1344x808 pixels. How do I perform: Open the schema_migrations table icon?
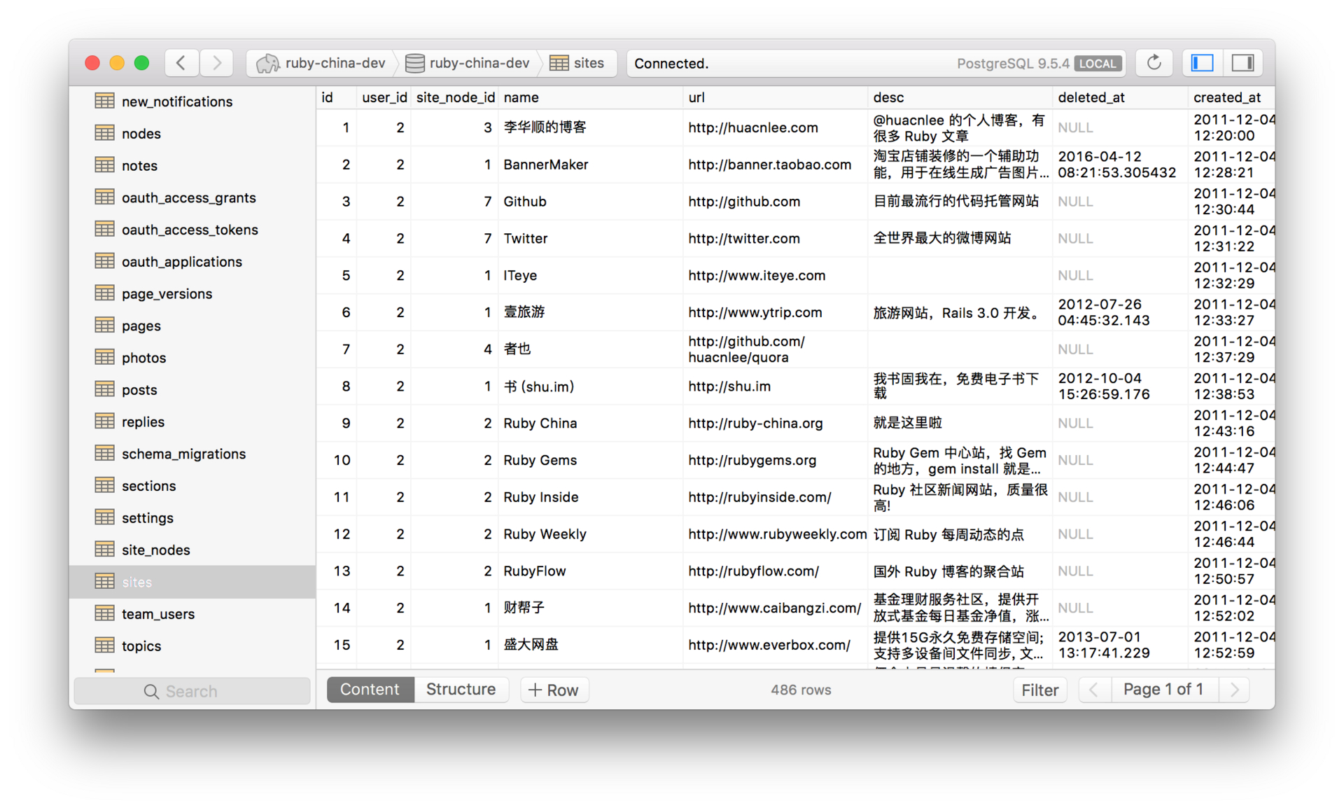[105, 454]
